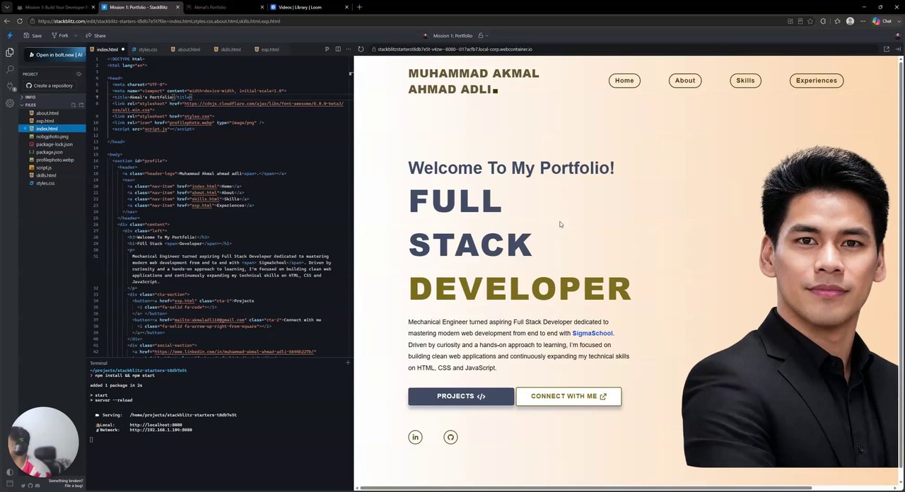The height and width of the screenshot is (492, 905).
Task: Click the plus icon in Terminal panel
Action: (348, 363)
